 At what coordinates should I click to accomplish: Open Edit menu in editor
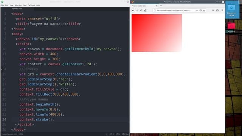pyautogui.click(x=7, y=5)
